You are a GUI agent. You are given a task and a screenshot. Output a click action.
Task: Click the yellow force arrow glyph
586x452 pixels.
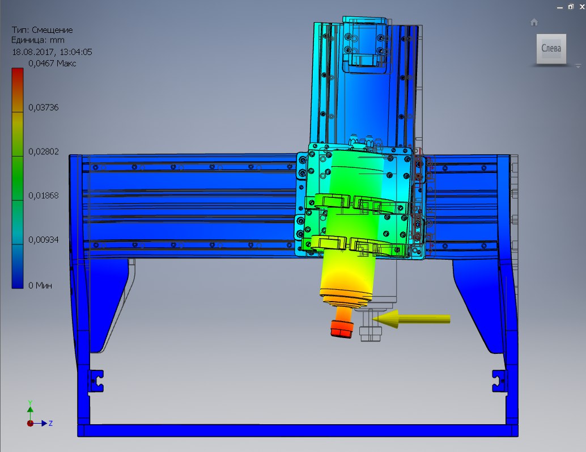(411, 319)
